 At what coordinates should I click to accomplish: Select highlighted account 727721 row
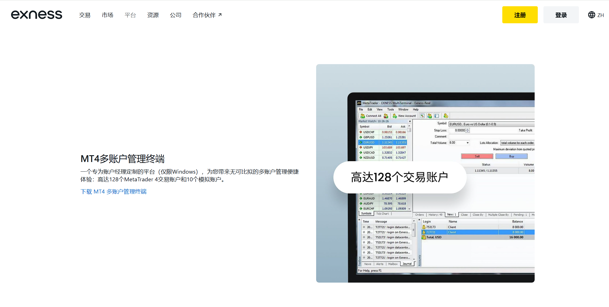[478, 232]
